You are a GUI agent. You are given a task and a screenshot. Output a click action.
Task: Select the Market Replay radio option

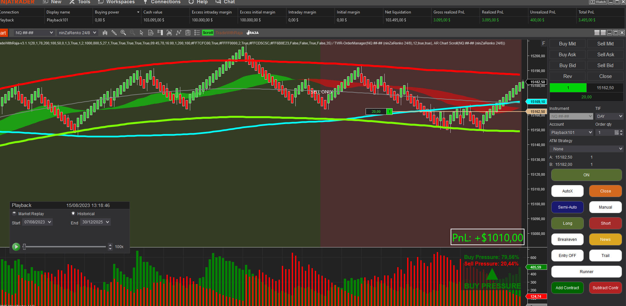pyautogui.click(x=14, y=214)
